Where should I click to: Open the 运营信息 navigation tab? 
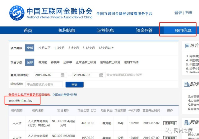tap(105, 31)
